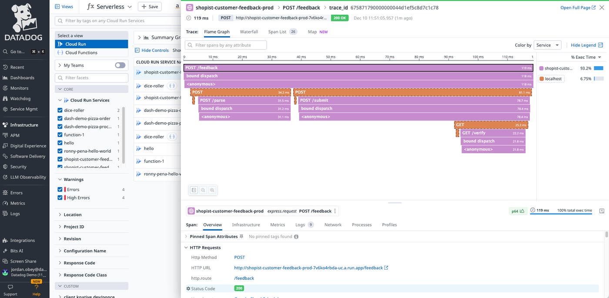Open the Monitors section in sidebar
Image resolution: width=609 pixels, height=298 pixels.
[19, 88]
